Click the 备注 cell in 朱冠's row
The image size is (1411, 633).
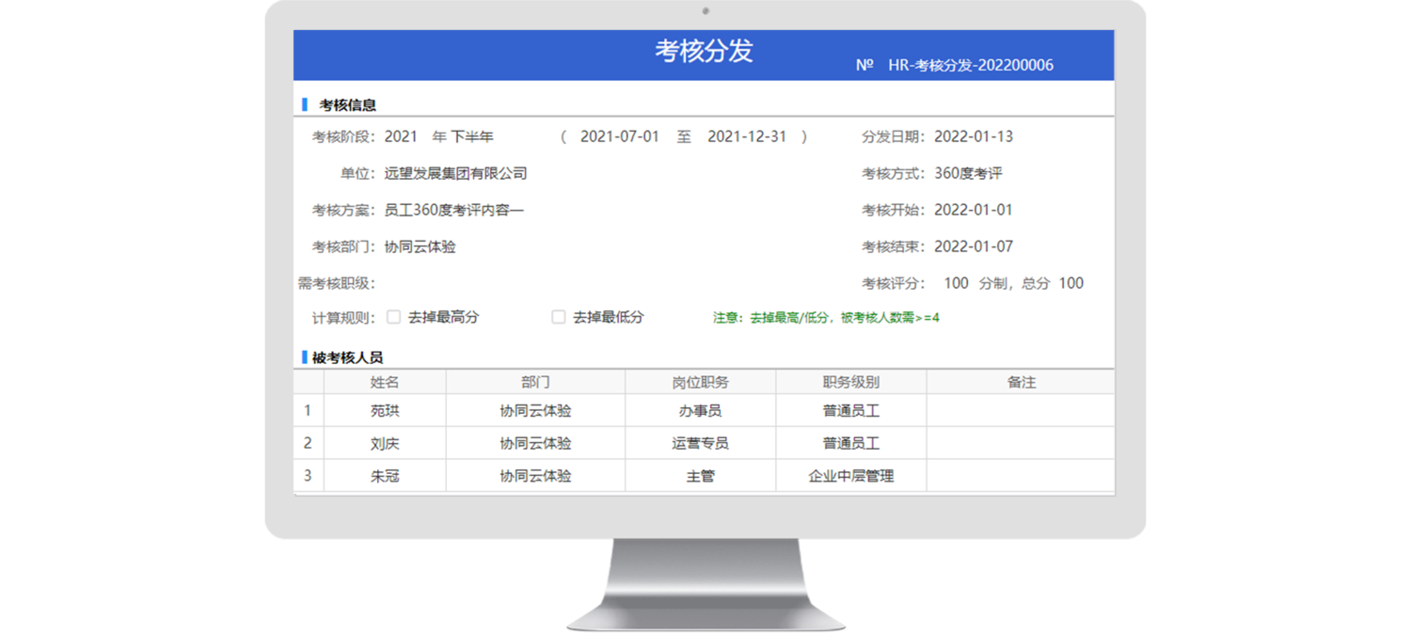click(1020, 476)
